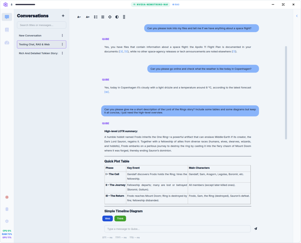The height and width of the screenshot is (243, 301).
Task: Open the chat view sidebar icon
Action: pos(7,17)
